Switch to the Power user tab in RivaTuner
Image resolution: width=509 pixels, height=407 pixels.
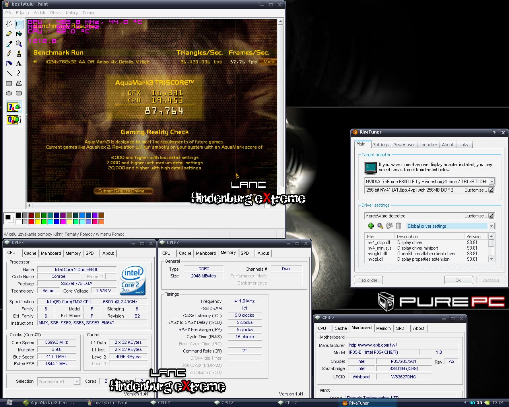pos(404,145)
